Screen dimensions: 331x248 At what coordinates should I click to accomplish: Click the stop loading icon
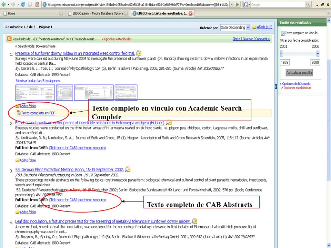[30, 4]
